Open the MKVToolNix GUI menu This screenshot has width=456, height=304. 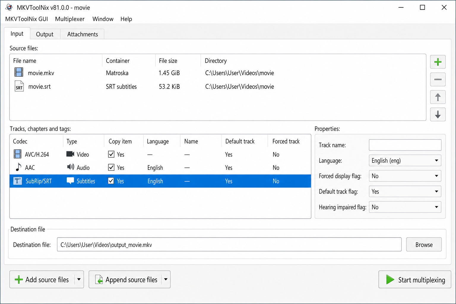pos(26,19)
